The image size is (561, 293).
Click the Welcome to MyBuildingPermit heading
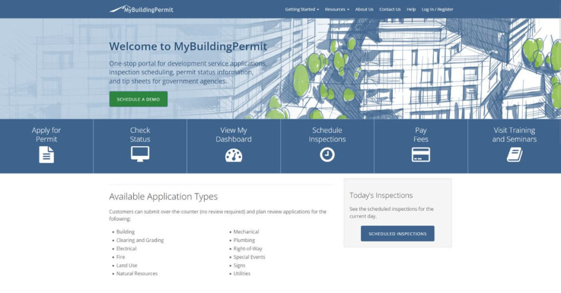coord(188,46)
